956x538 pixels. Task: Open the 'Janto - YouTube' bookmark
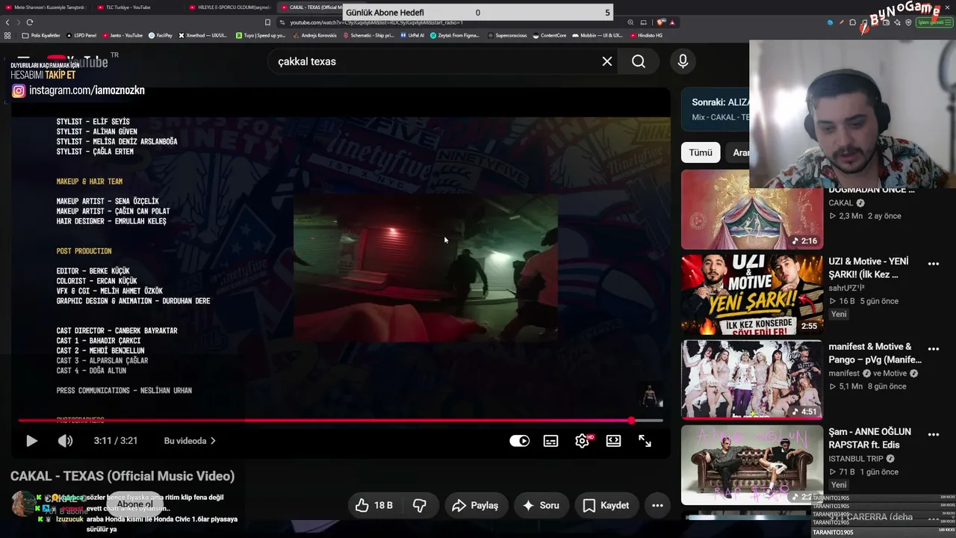pos(122,35)
